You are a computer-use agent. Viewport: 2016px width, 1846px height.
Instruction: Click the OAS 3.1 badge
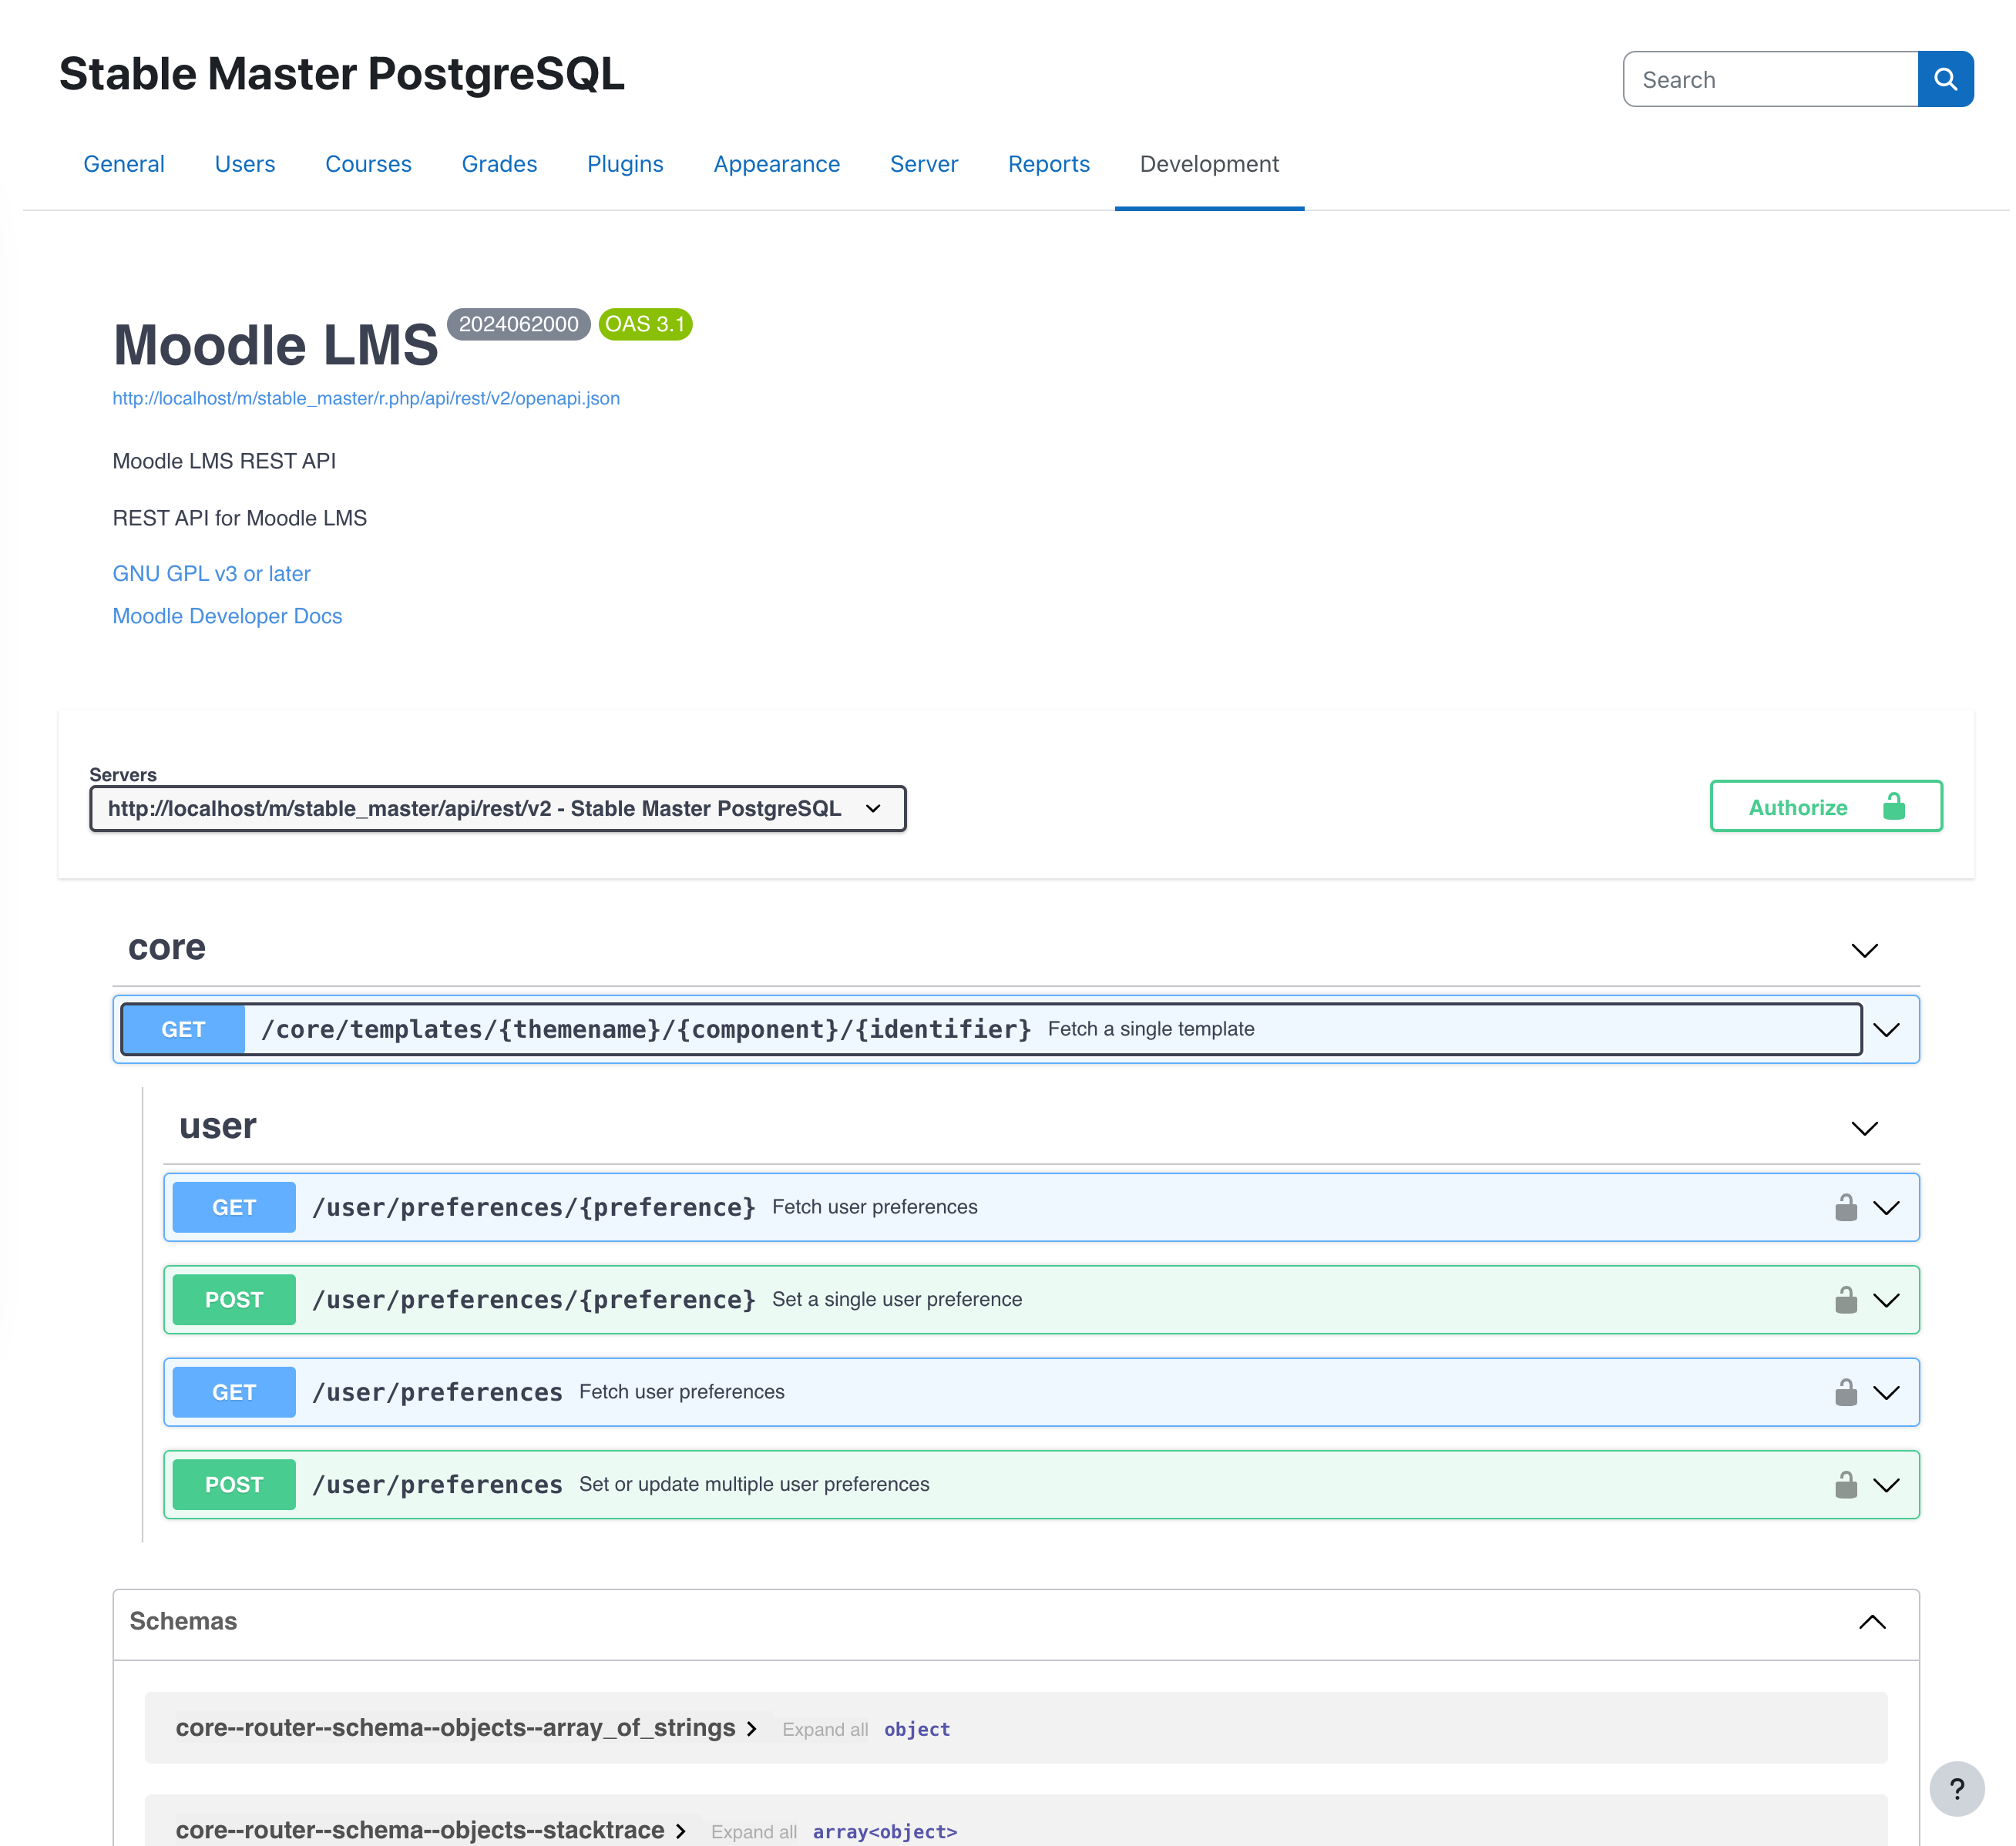[647, 325]
